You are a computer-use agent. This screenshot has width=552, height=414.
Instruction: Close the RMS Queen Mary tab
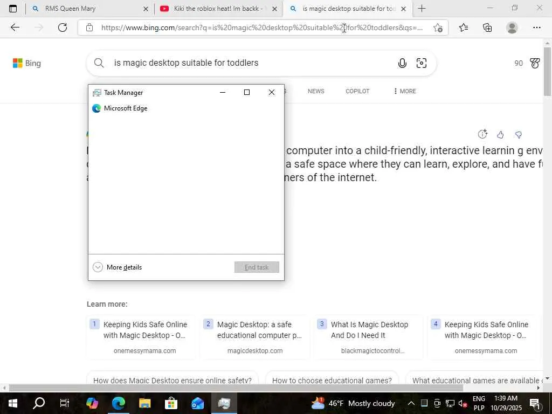pos(146,9)
